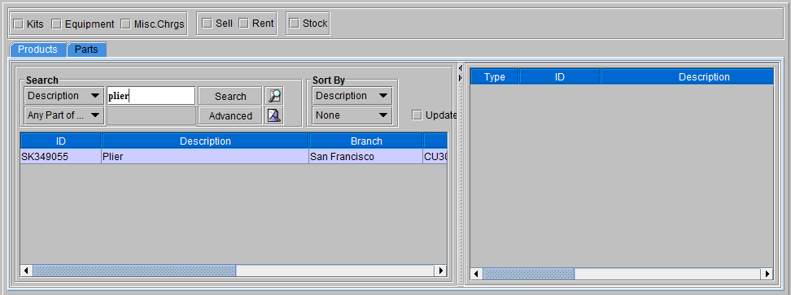Open the Sort By None dropdown

click(x=352, y=115)
